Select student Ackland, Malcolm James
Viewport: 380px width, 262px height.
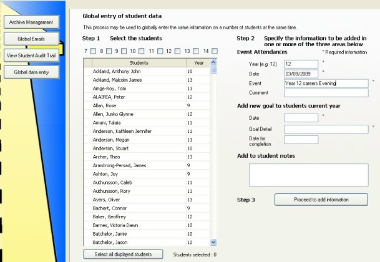(x=147, y=80)
